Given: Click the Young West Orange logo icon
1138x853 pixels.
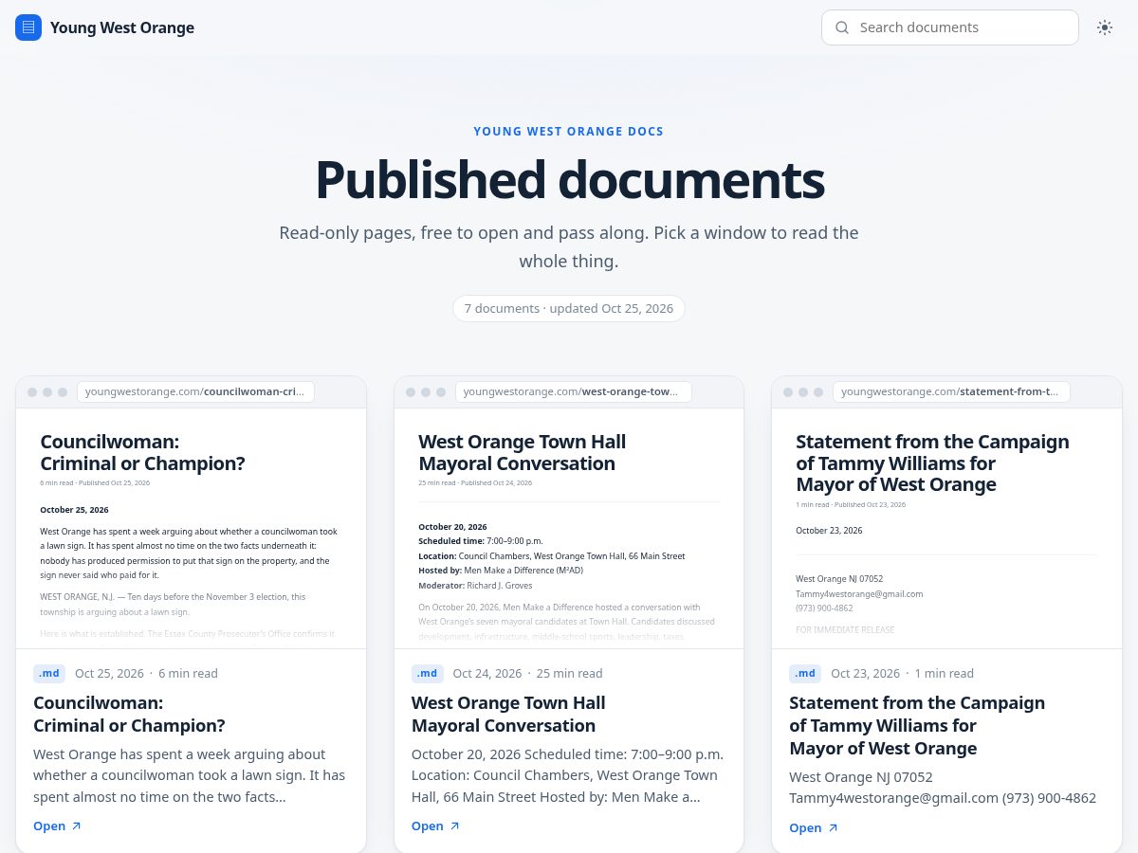Looking at the screenshot, I should pyautogui.click(x=28, y=27).
